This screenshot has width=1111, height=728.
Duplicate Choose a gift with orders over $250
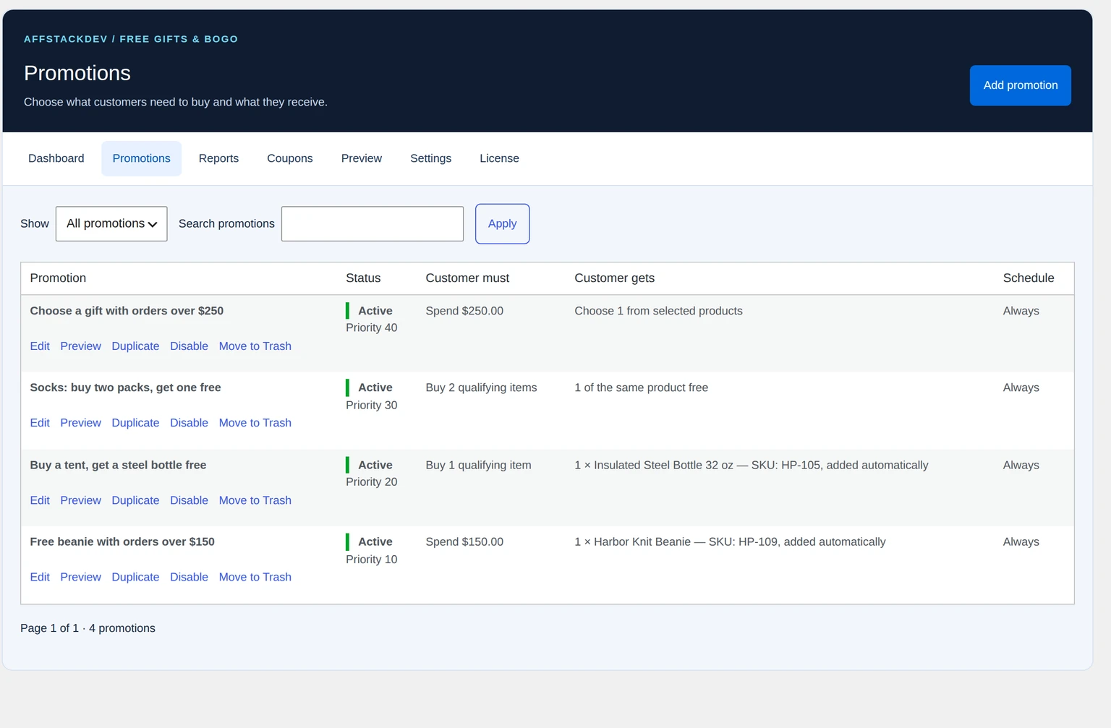coord(135,346)
